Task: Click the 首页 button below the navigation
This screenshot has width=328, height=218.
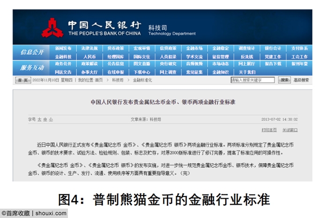Action: [x=23, y=80]
